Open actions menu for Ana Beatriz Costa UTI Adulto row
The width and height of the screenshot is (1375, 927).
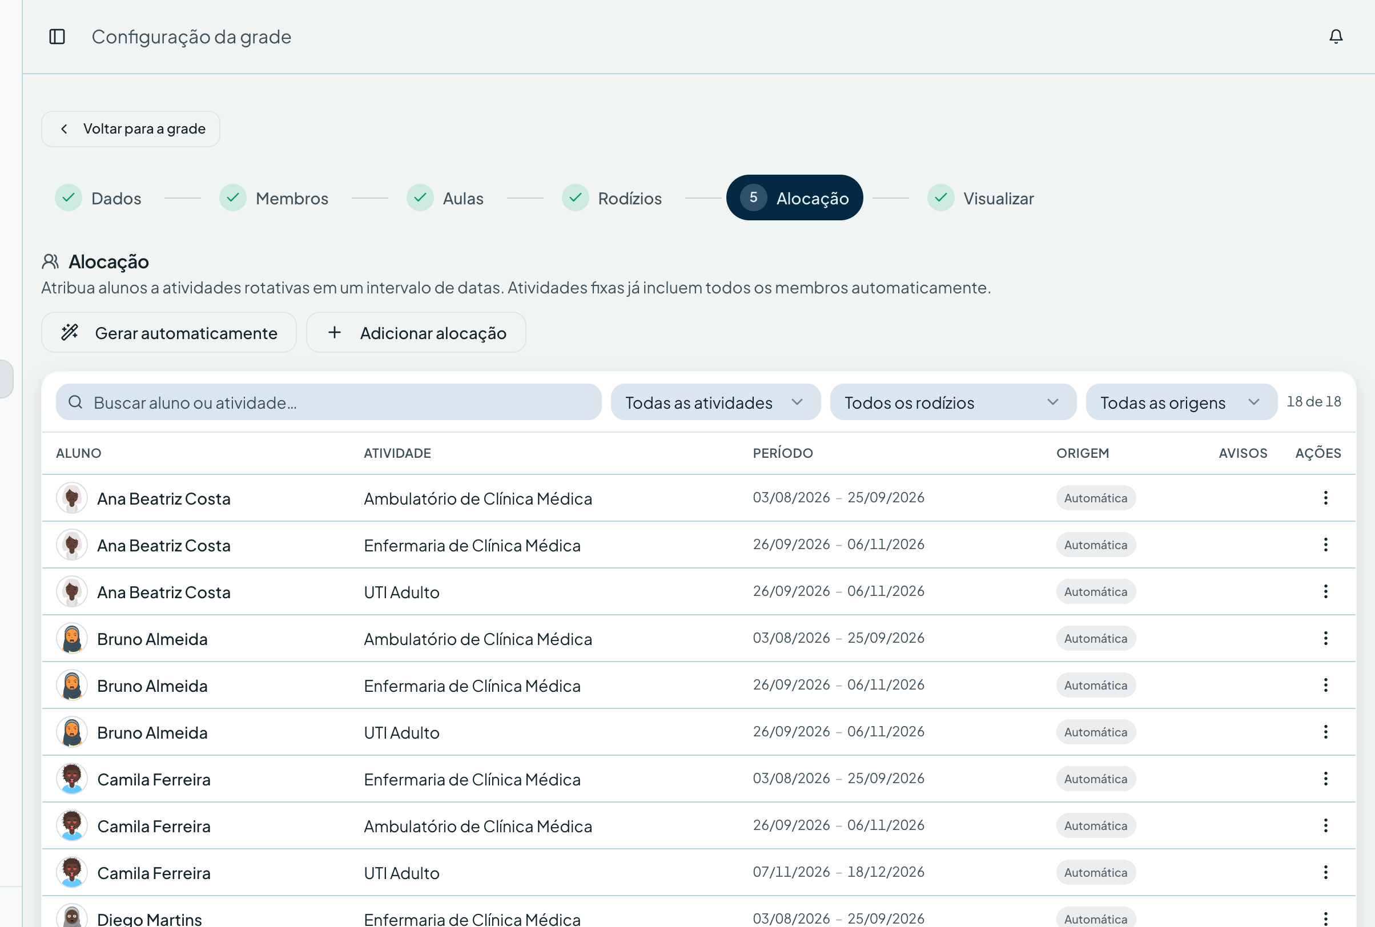point(1325,591)
